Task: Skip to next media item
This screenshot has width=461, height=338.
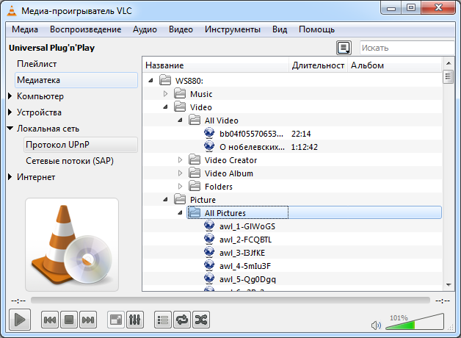Action: pos(88,320)
